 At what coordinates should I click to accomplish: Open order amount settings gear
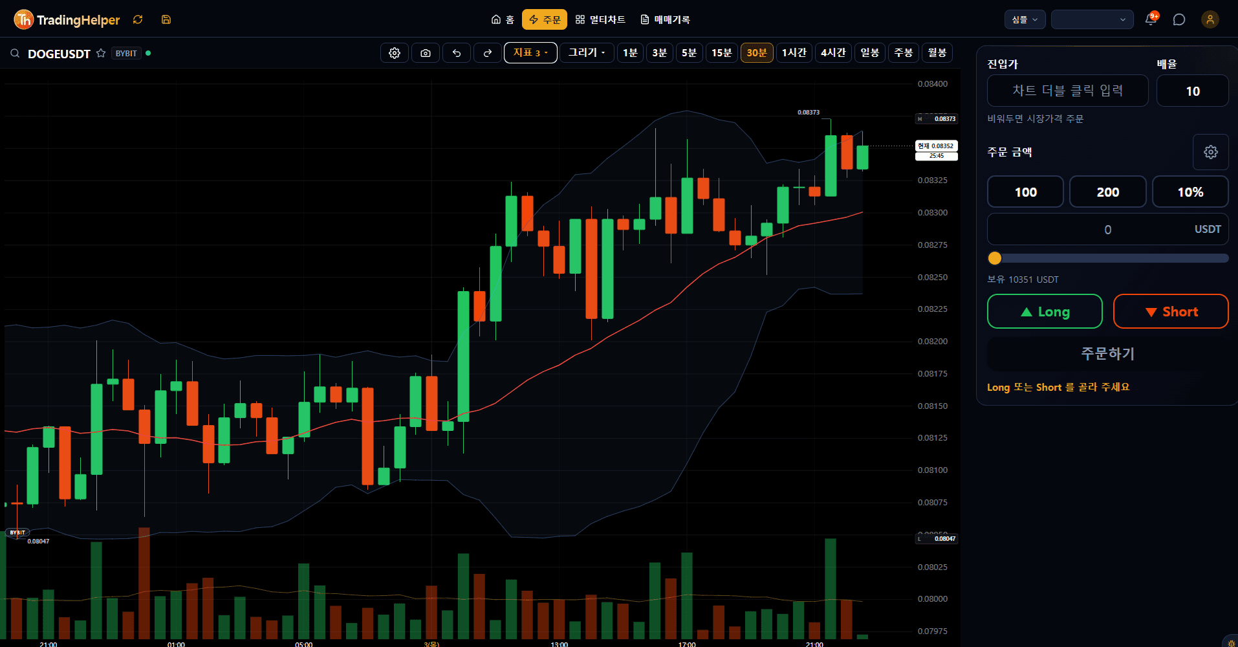click(1211, 152)
